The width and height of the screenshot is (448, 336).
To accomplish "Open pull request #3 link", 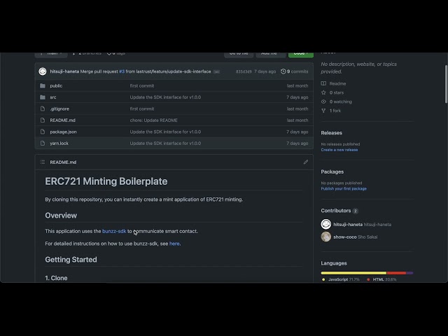I will coord(122,71).
